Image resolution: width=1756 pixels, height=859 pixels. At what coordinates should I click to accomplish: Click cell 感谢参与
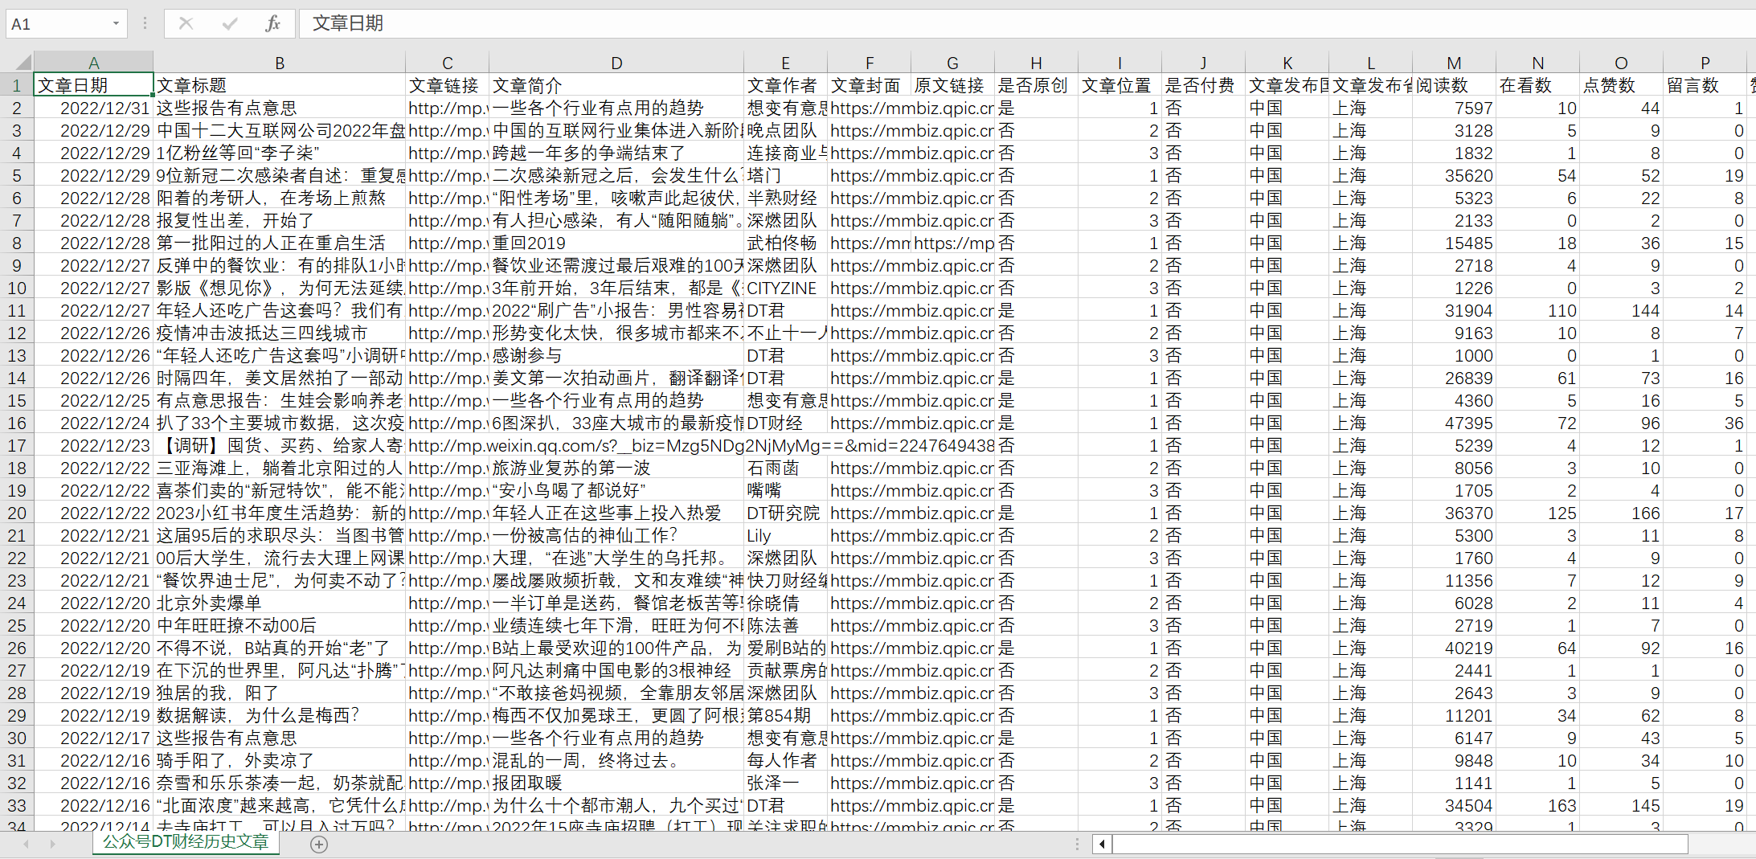click(616, 355)
